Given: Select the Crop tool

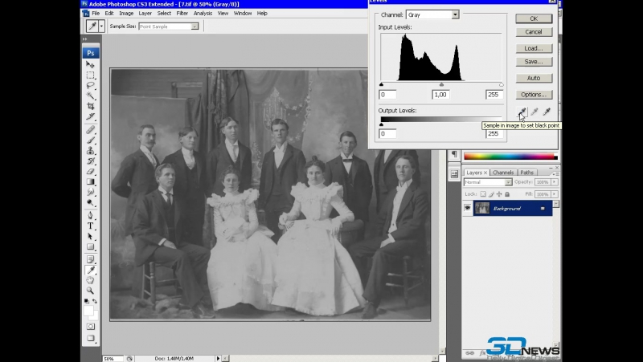Looking at the screenshot, I should (90, 106).
